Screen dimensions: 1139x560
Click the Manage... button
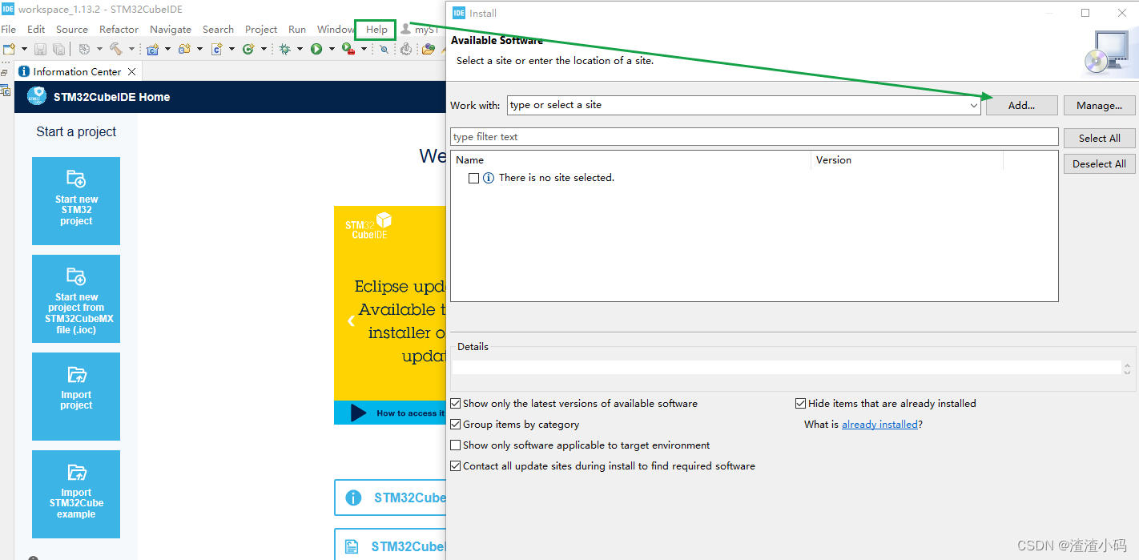[x=1099, y=105]
